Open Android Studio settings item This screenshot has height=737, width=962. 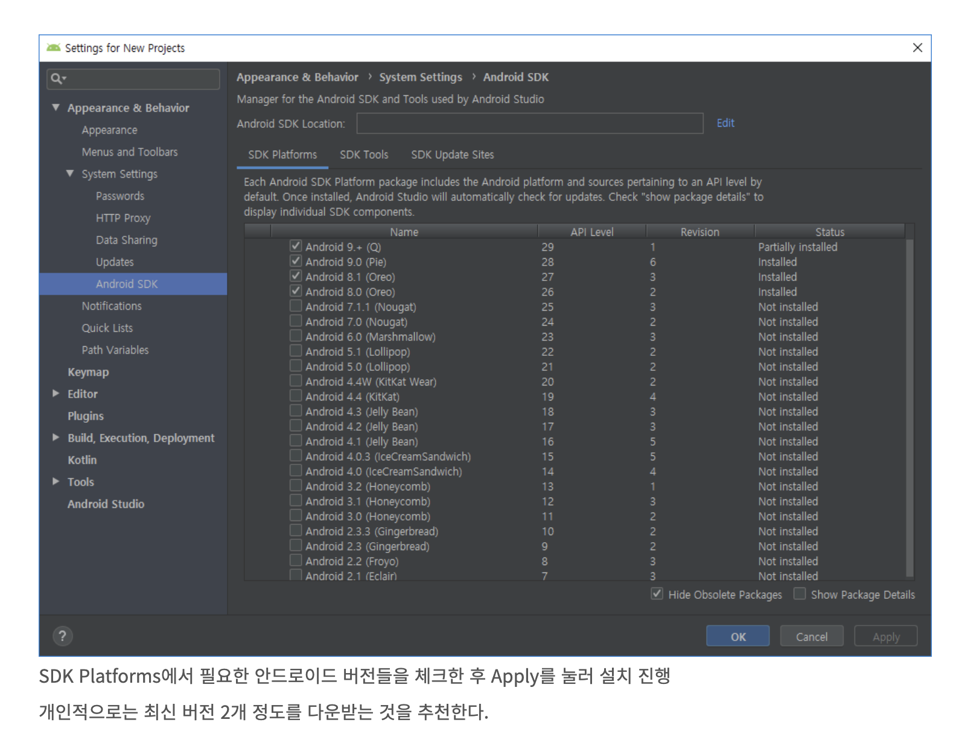(106, 504)
